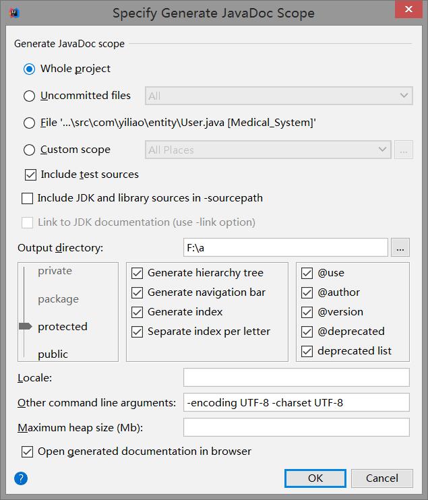Set visibility slider to public level
428x500 pixels.
coord(53,354)
